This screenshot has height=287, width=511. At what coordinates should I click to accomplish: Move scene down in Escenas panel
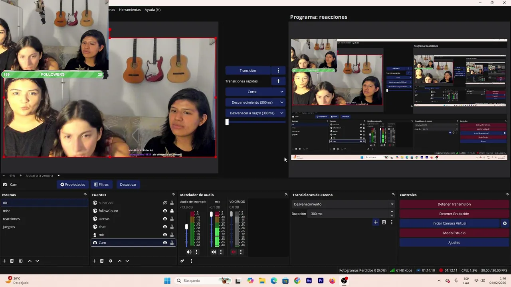pyautogui.click(x=37, y=261)
